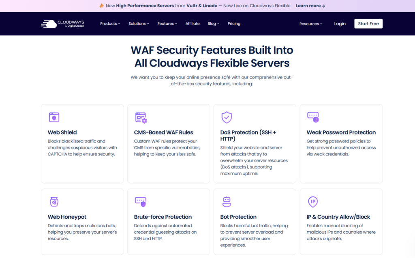
Task: Open the Blog dropdown menu
Action: pyautogui.click(x=213, y=24)
